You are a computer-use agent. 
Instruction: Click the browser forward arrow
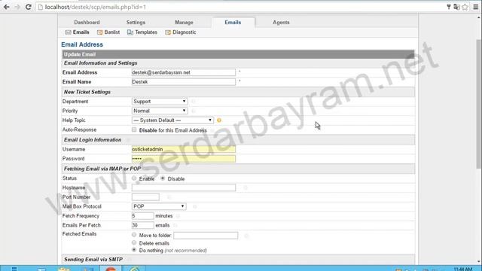17,7
